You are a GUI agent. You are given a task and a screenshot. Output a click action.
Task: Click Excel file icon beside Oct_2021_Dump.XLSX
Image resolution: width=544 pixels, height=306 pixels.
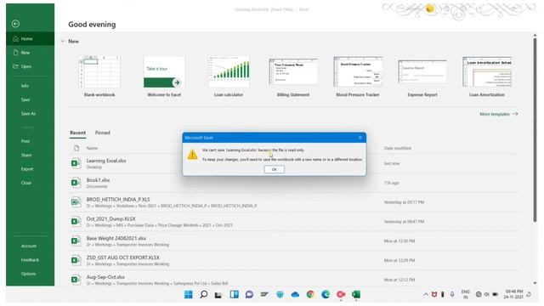click(76, 221)
